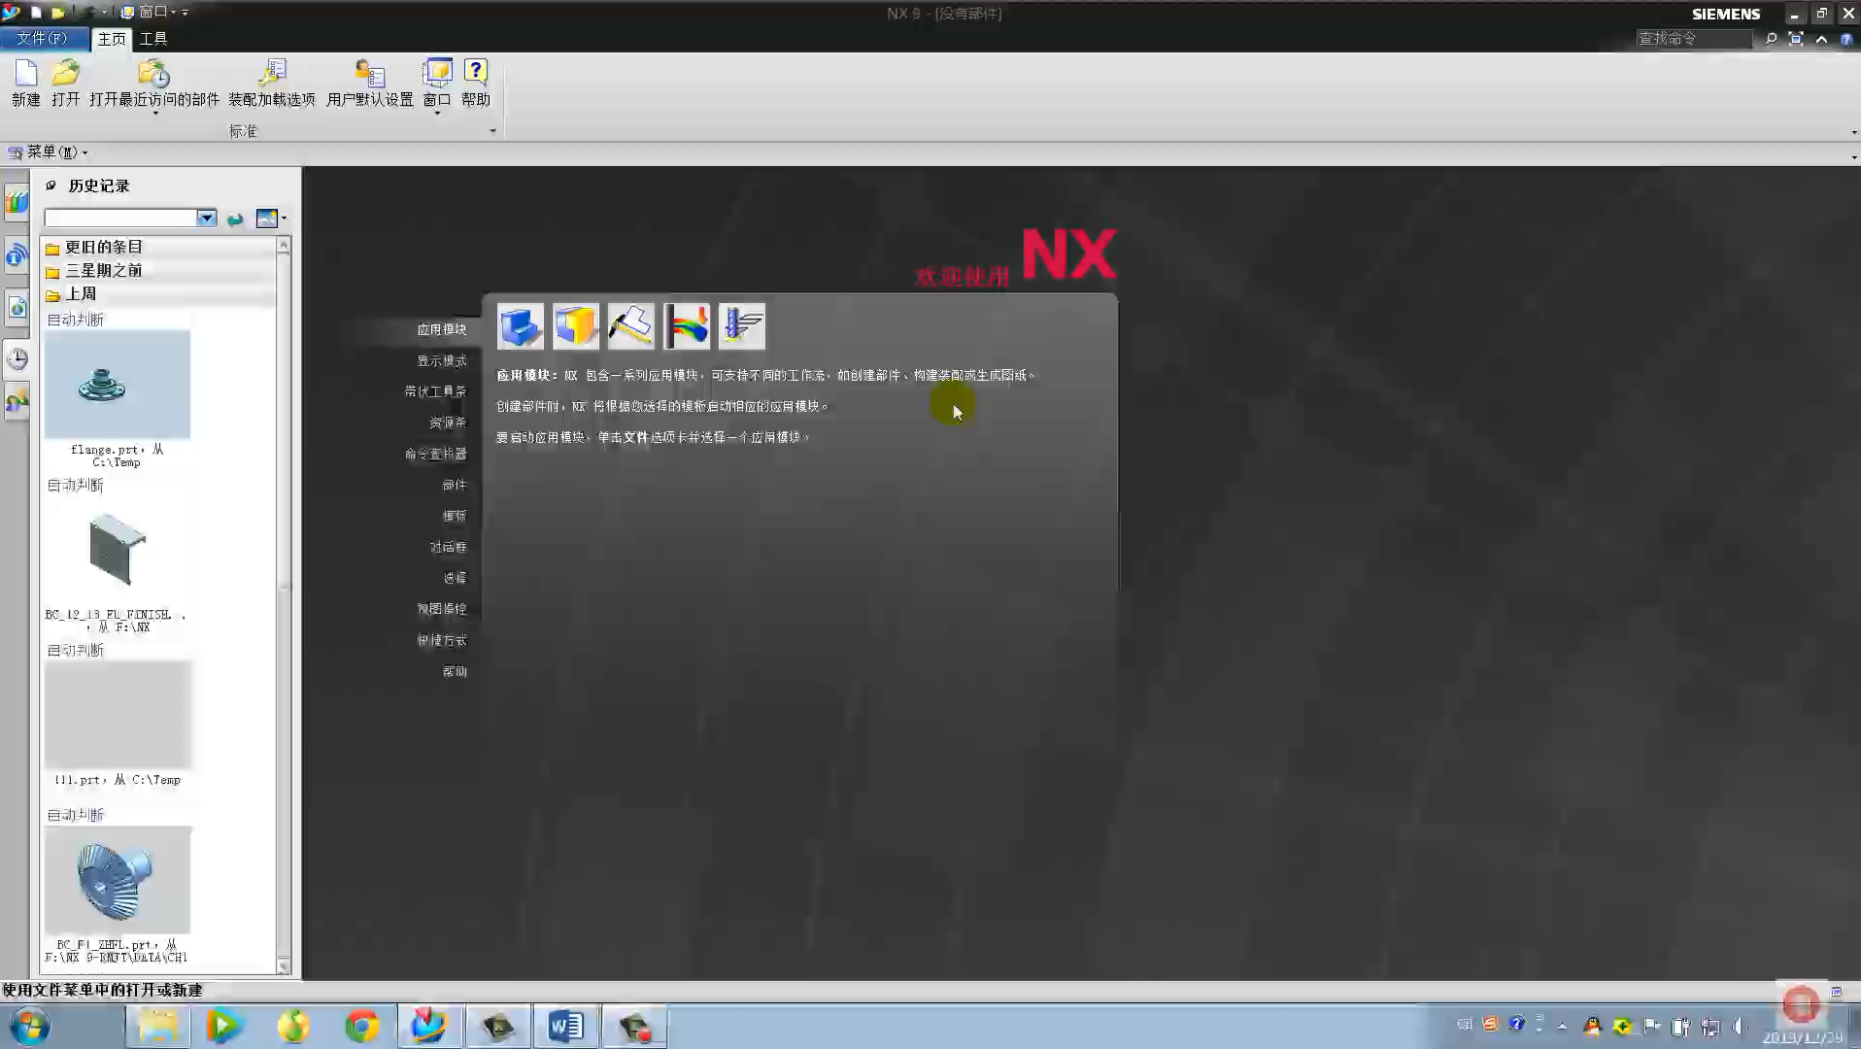The width and height of the screenshot is (1861, 1049).
Task: Click the Manufacturing application module icon
Action: (x=742, y=326)
